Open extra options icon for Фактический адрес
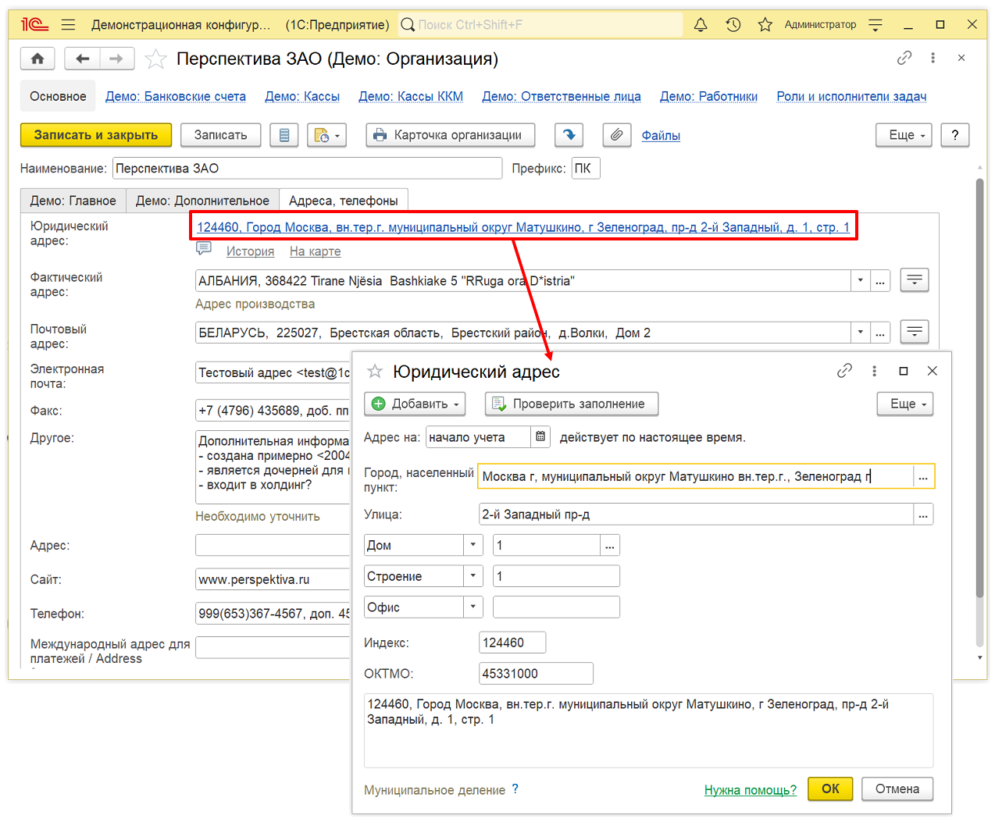This screenshot has height=826, width=995. tap(915, 280)
